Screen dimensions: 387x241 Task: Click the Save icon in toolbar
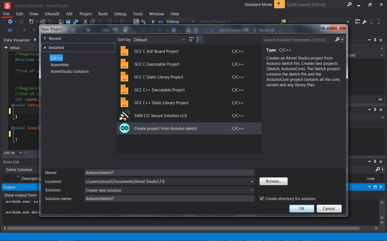pyautogui.click(x=68, y=21)
